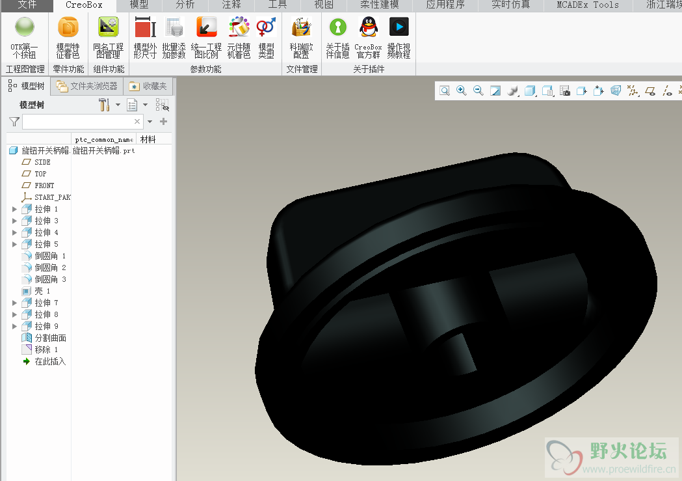Expand the 拉伸 5 feature node

click(x=14, y=244)
